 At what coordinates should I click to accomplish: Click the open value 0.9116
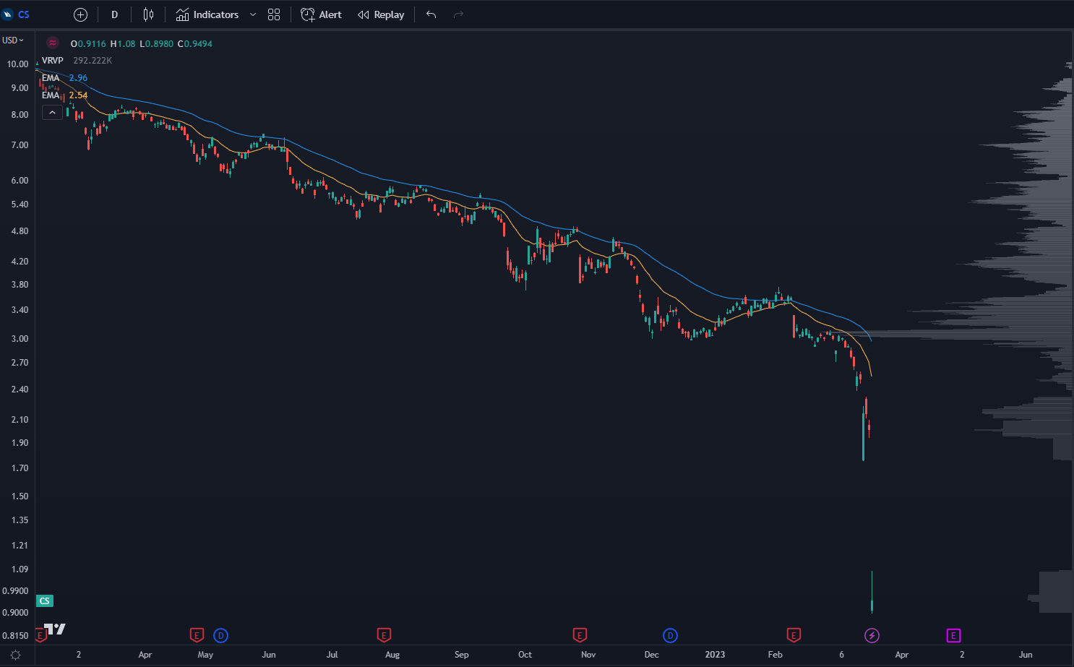pos(92,44)
